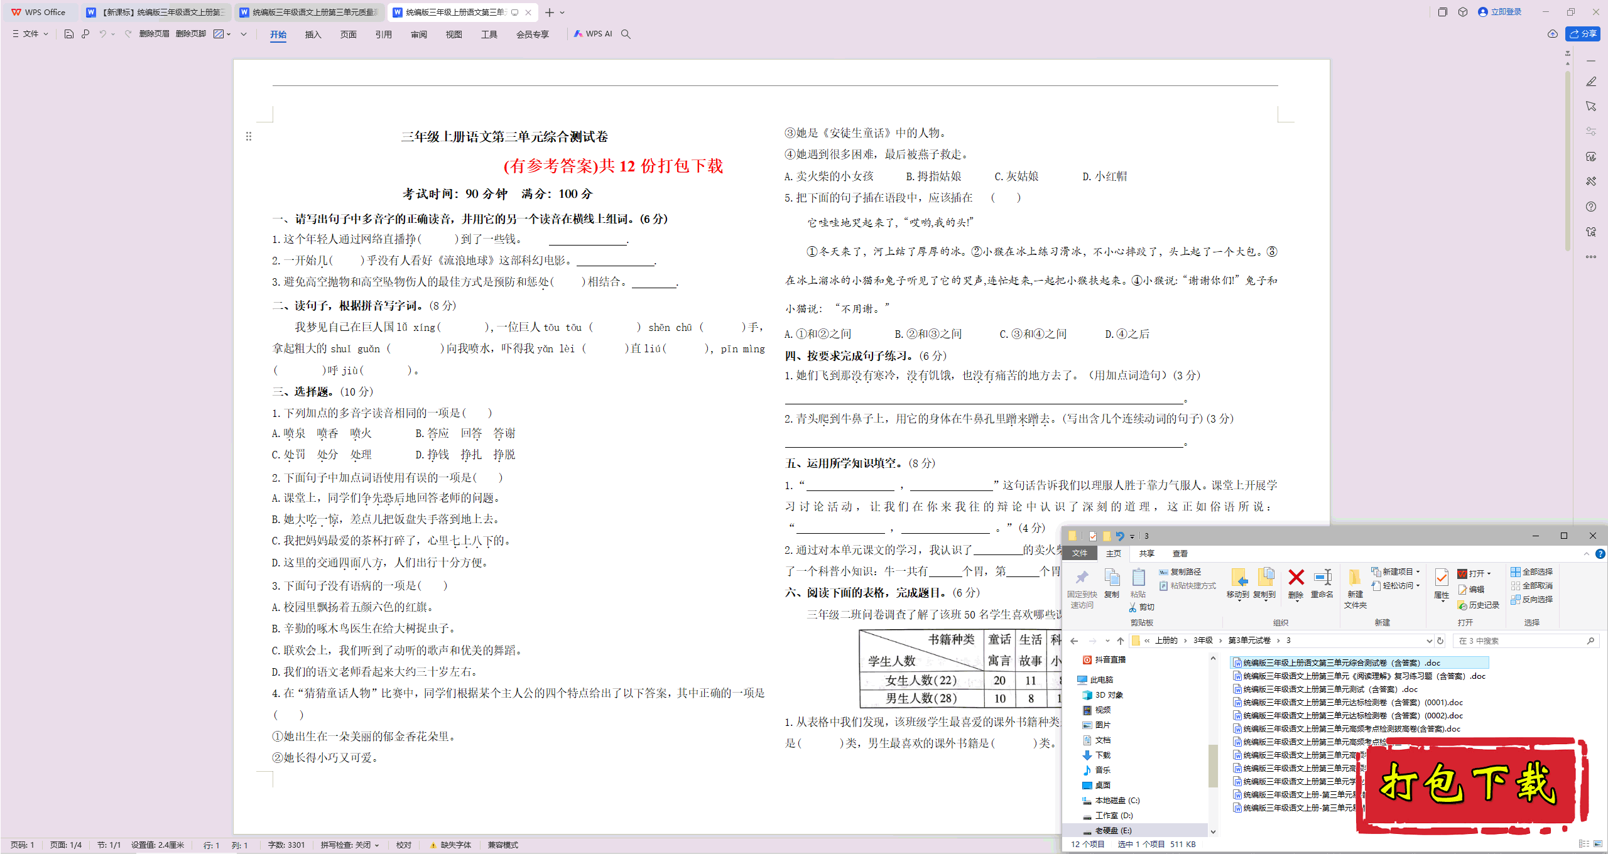Image resolution: width=1608 pixels, height=854 pixels.
Task: Click the cloud upload icon
Action: tap(1553, 34)
